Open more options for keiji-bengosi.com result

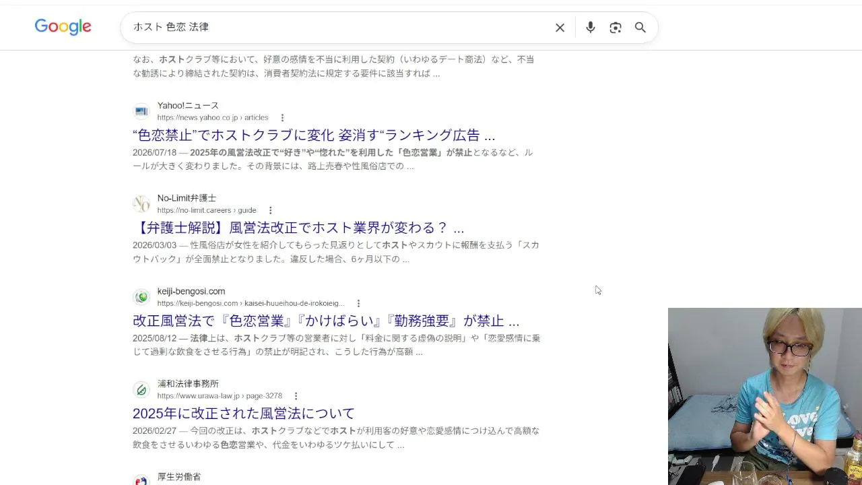click(x=358, y=304)
